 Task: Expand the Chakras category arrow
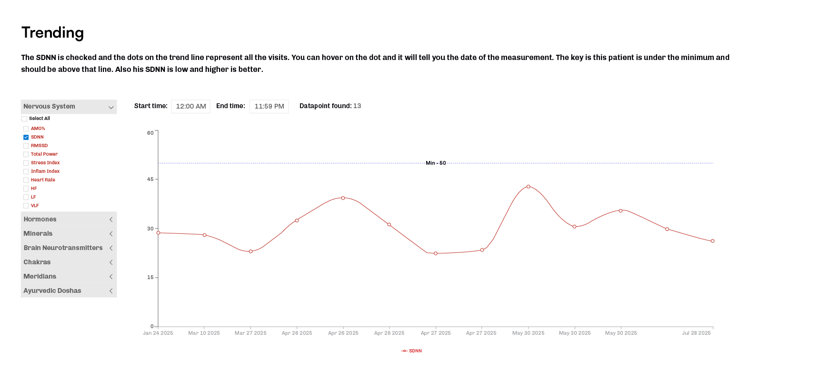(x=111, y=262)
